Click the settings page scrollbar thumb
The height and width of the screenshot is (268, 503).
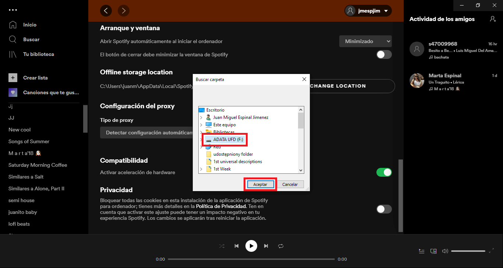click(x=401, y=196)
